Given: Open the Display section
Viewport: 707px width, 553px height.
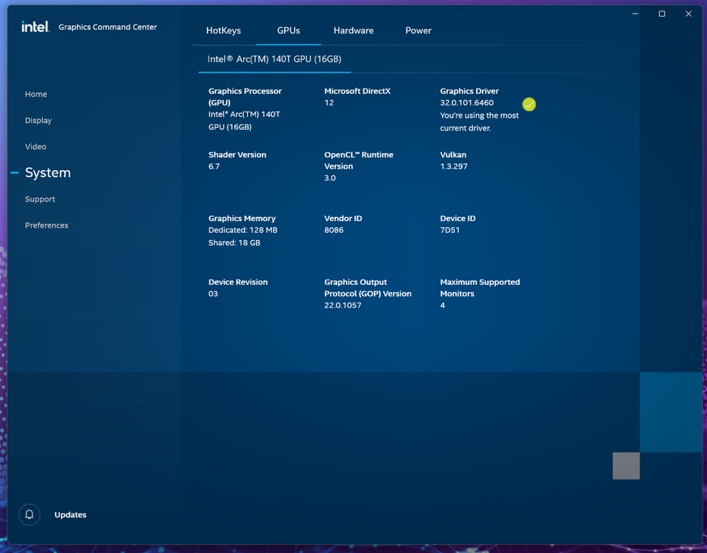Looking at the screenshot, I should (38, 120).
